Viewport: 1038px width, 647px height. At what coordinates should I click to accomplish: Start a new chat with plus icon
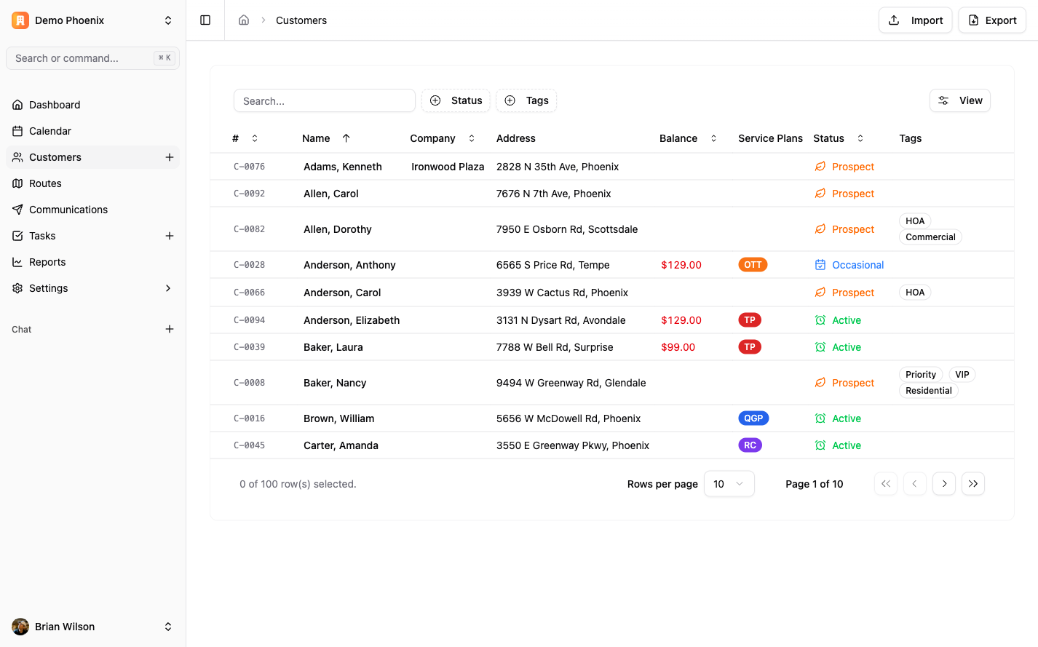[170, 329]
